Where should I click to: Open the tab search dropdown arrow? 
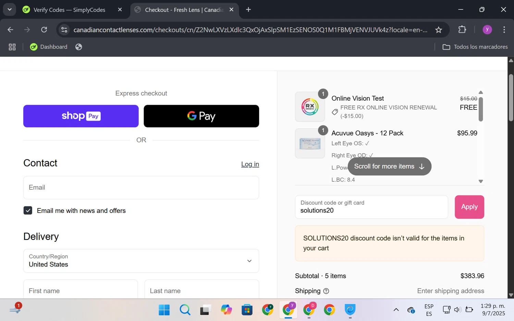coord(10,10)
